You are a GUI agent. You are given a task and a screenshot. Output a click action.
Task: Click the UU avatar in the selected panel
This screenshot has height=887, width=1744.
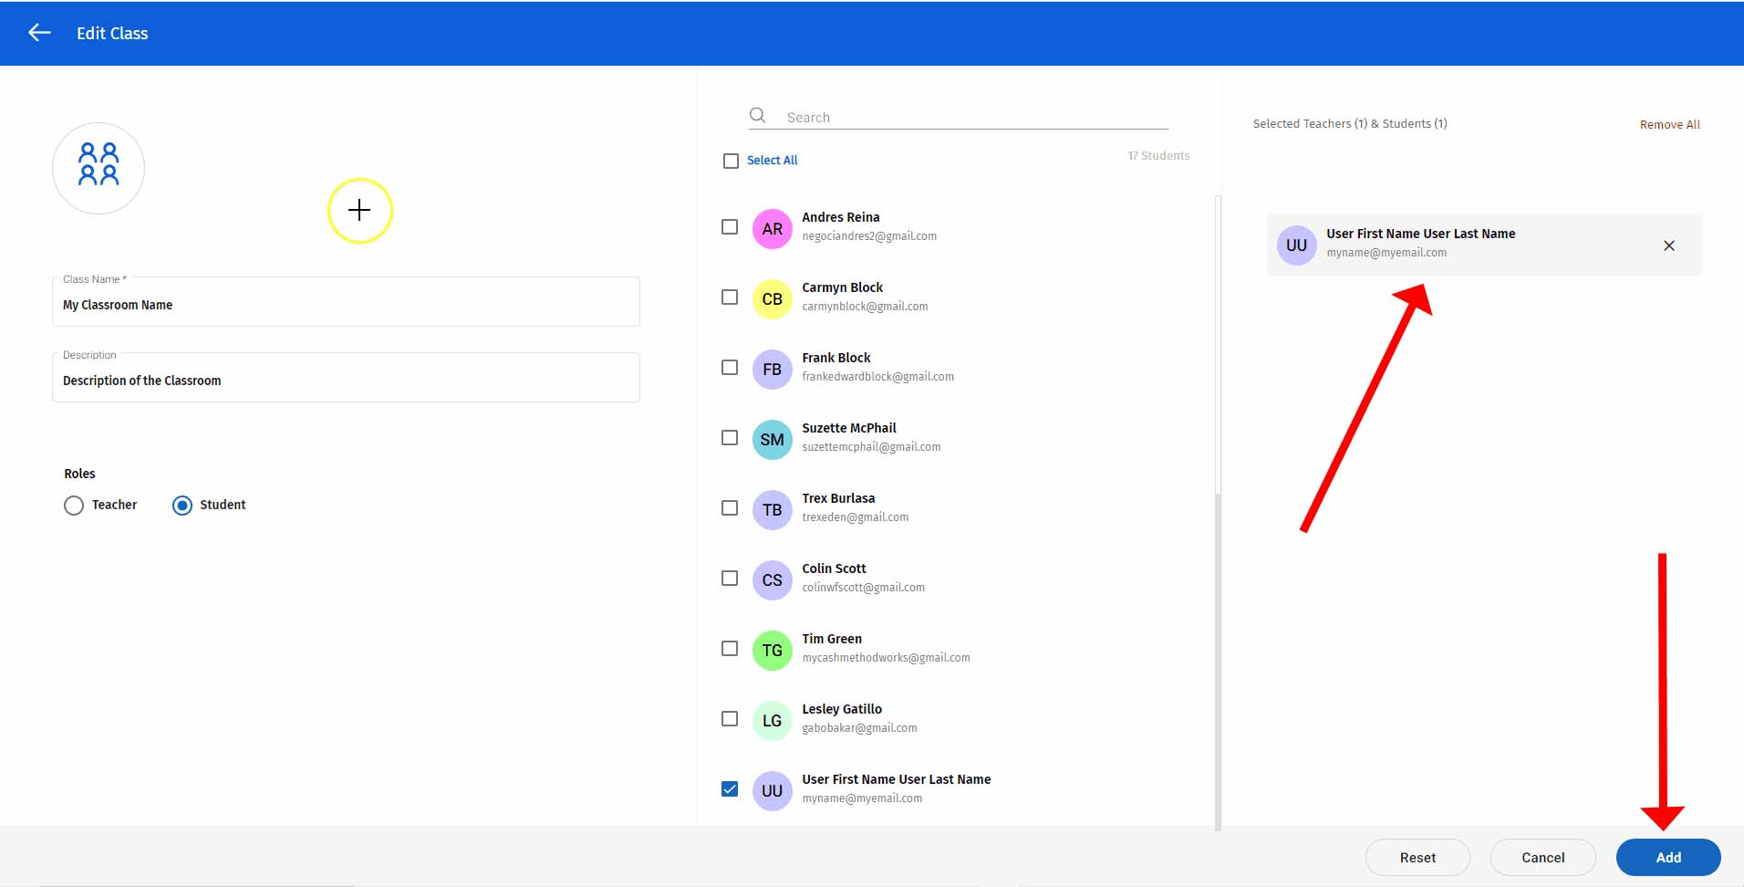[1296, 245]
